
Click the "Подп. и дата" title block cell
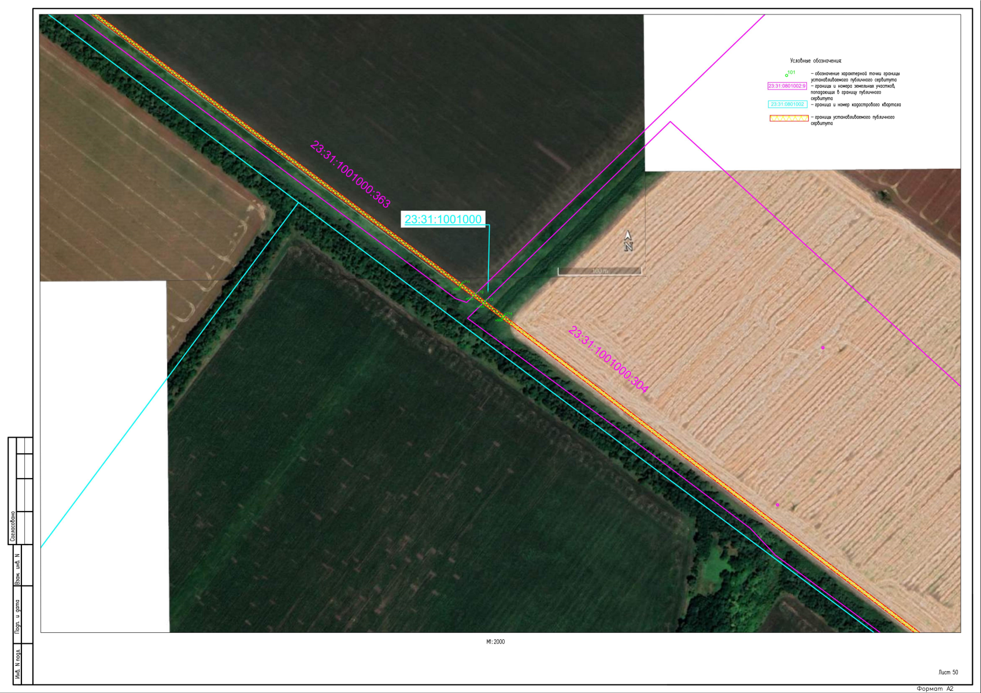click(x=17, y=616)
